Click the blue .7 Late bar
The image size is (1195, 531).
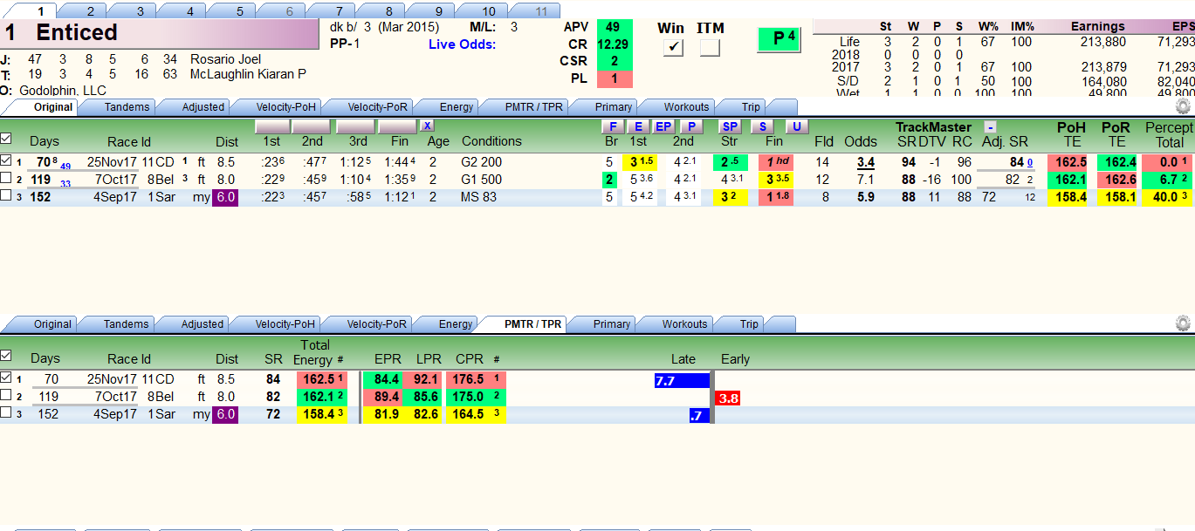tap(699, 416)
